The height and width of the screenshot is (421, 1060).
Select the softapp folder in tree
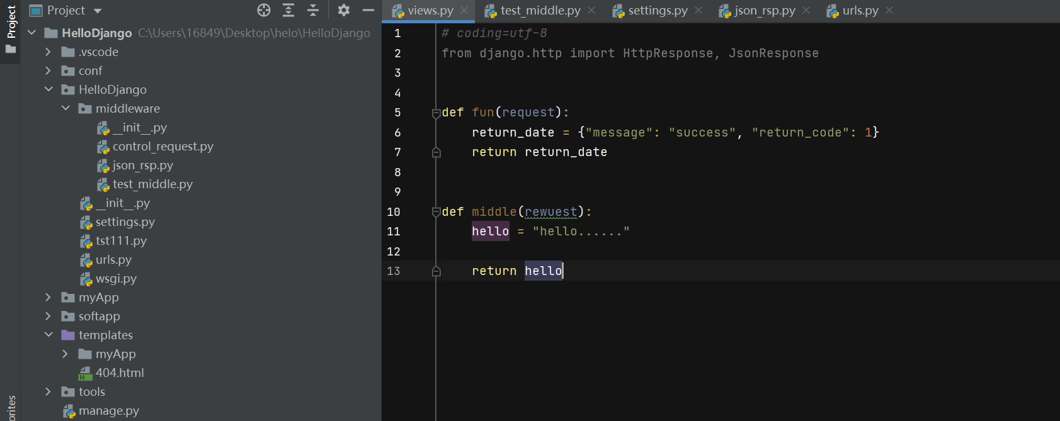100,316
